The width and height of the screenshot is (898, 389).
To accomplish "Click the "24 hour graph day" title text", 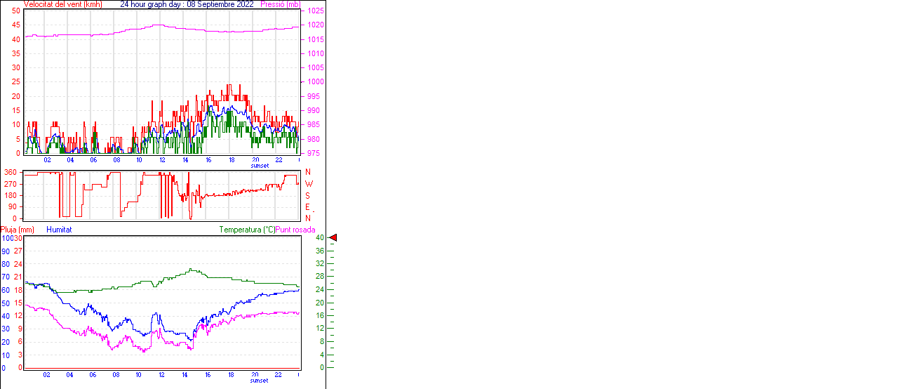I will pos(152,4).
